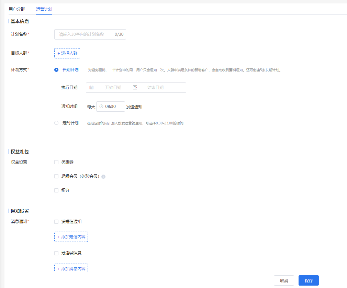
Task: Click the 保存 button
Action: pyautogui.click(x=309, y=280)
